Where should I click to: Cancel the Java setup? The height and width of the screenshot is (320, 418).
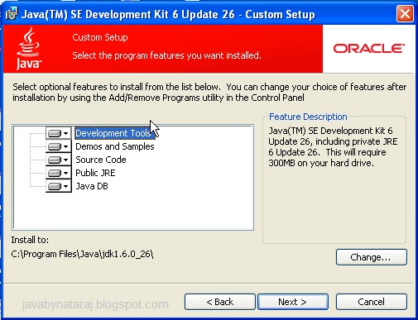point(372,302)
